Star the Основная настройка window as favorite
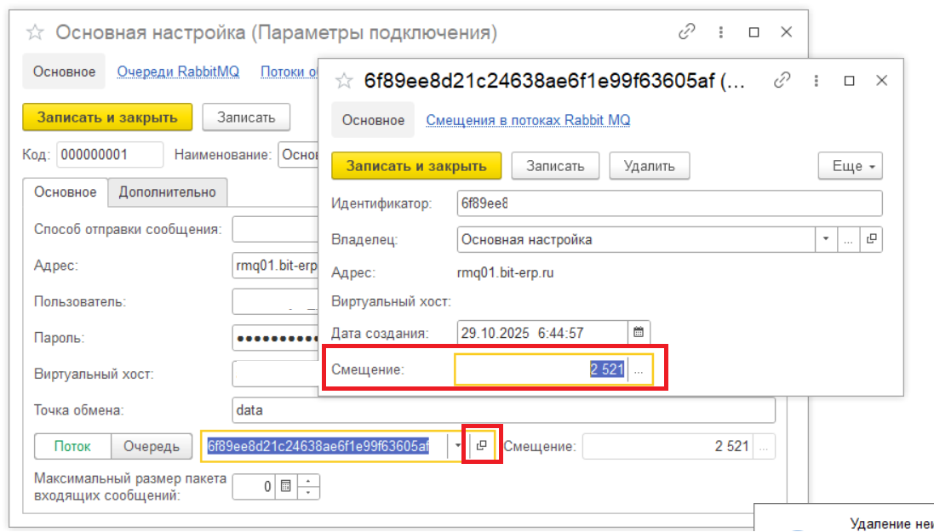This screenshot has width=934, height=532. tap(35, 32)
